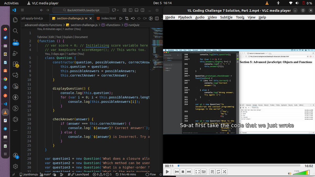The width and height of the screenshot is (315, 177).
Task: Run the file using the play icon
Action: point(120,18)
